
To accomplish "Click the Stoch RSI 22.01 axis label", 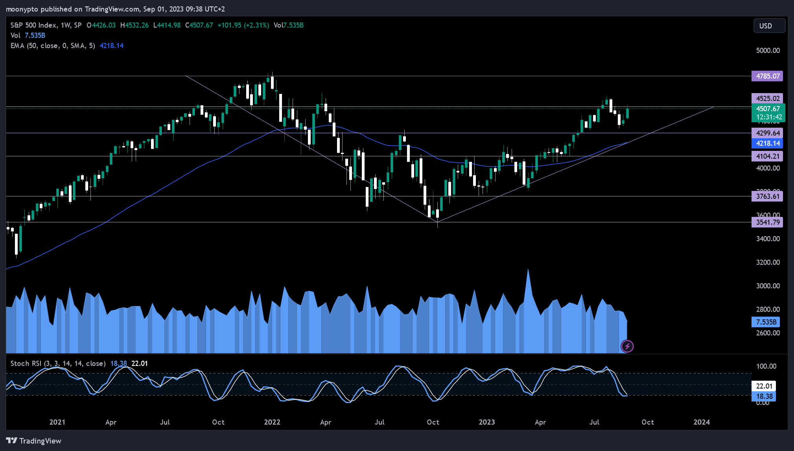I will click(x=764, y=386).
